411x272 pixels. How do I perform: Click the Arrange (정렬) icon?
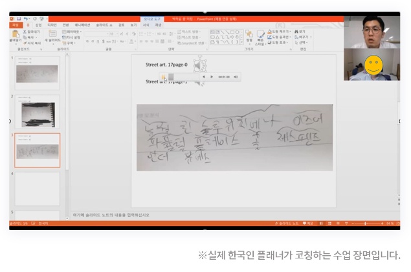point(249,34)
